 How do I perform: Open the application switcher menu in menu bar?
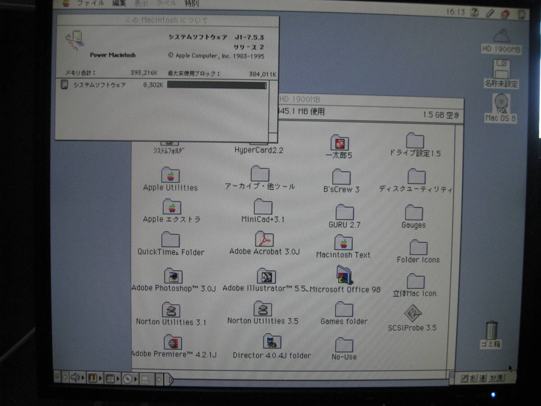click(x=521, y=14)
